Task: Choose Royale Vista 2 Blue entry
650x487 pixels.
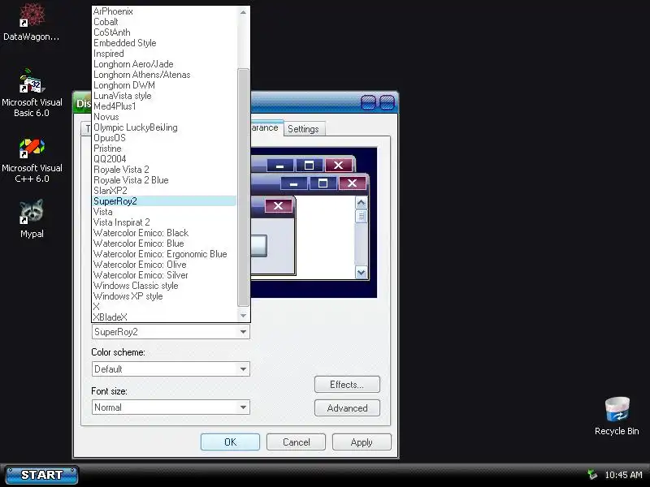Action: [164, 180]
